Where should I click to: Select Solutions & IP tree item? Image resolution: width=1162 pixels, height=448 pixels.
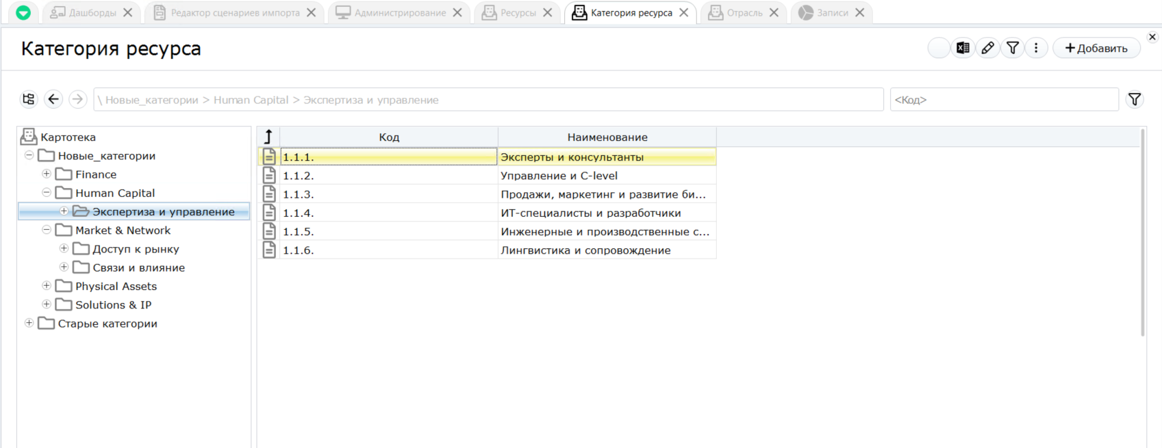click(x=113, y=305)
